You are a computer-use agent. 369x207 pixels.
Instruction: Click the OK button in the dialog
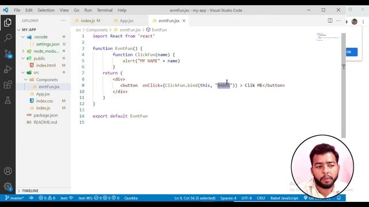(352, 52)
